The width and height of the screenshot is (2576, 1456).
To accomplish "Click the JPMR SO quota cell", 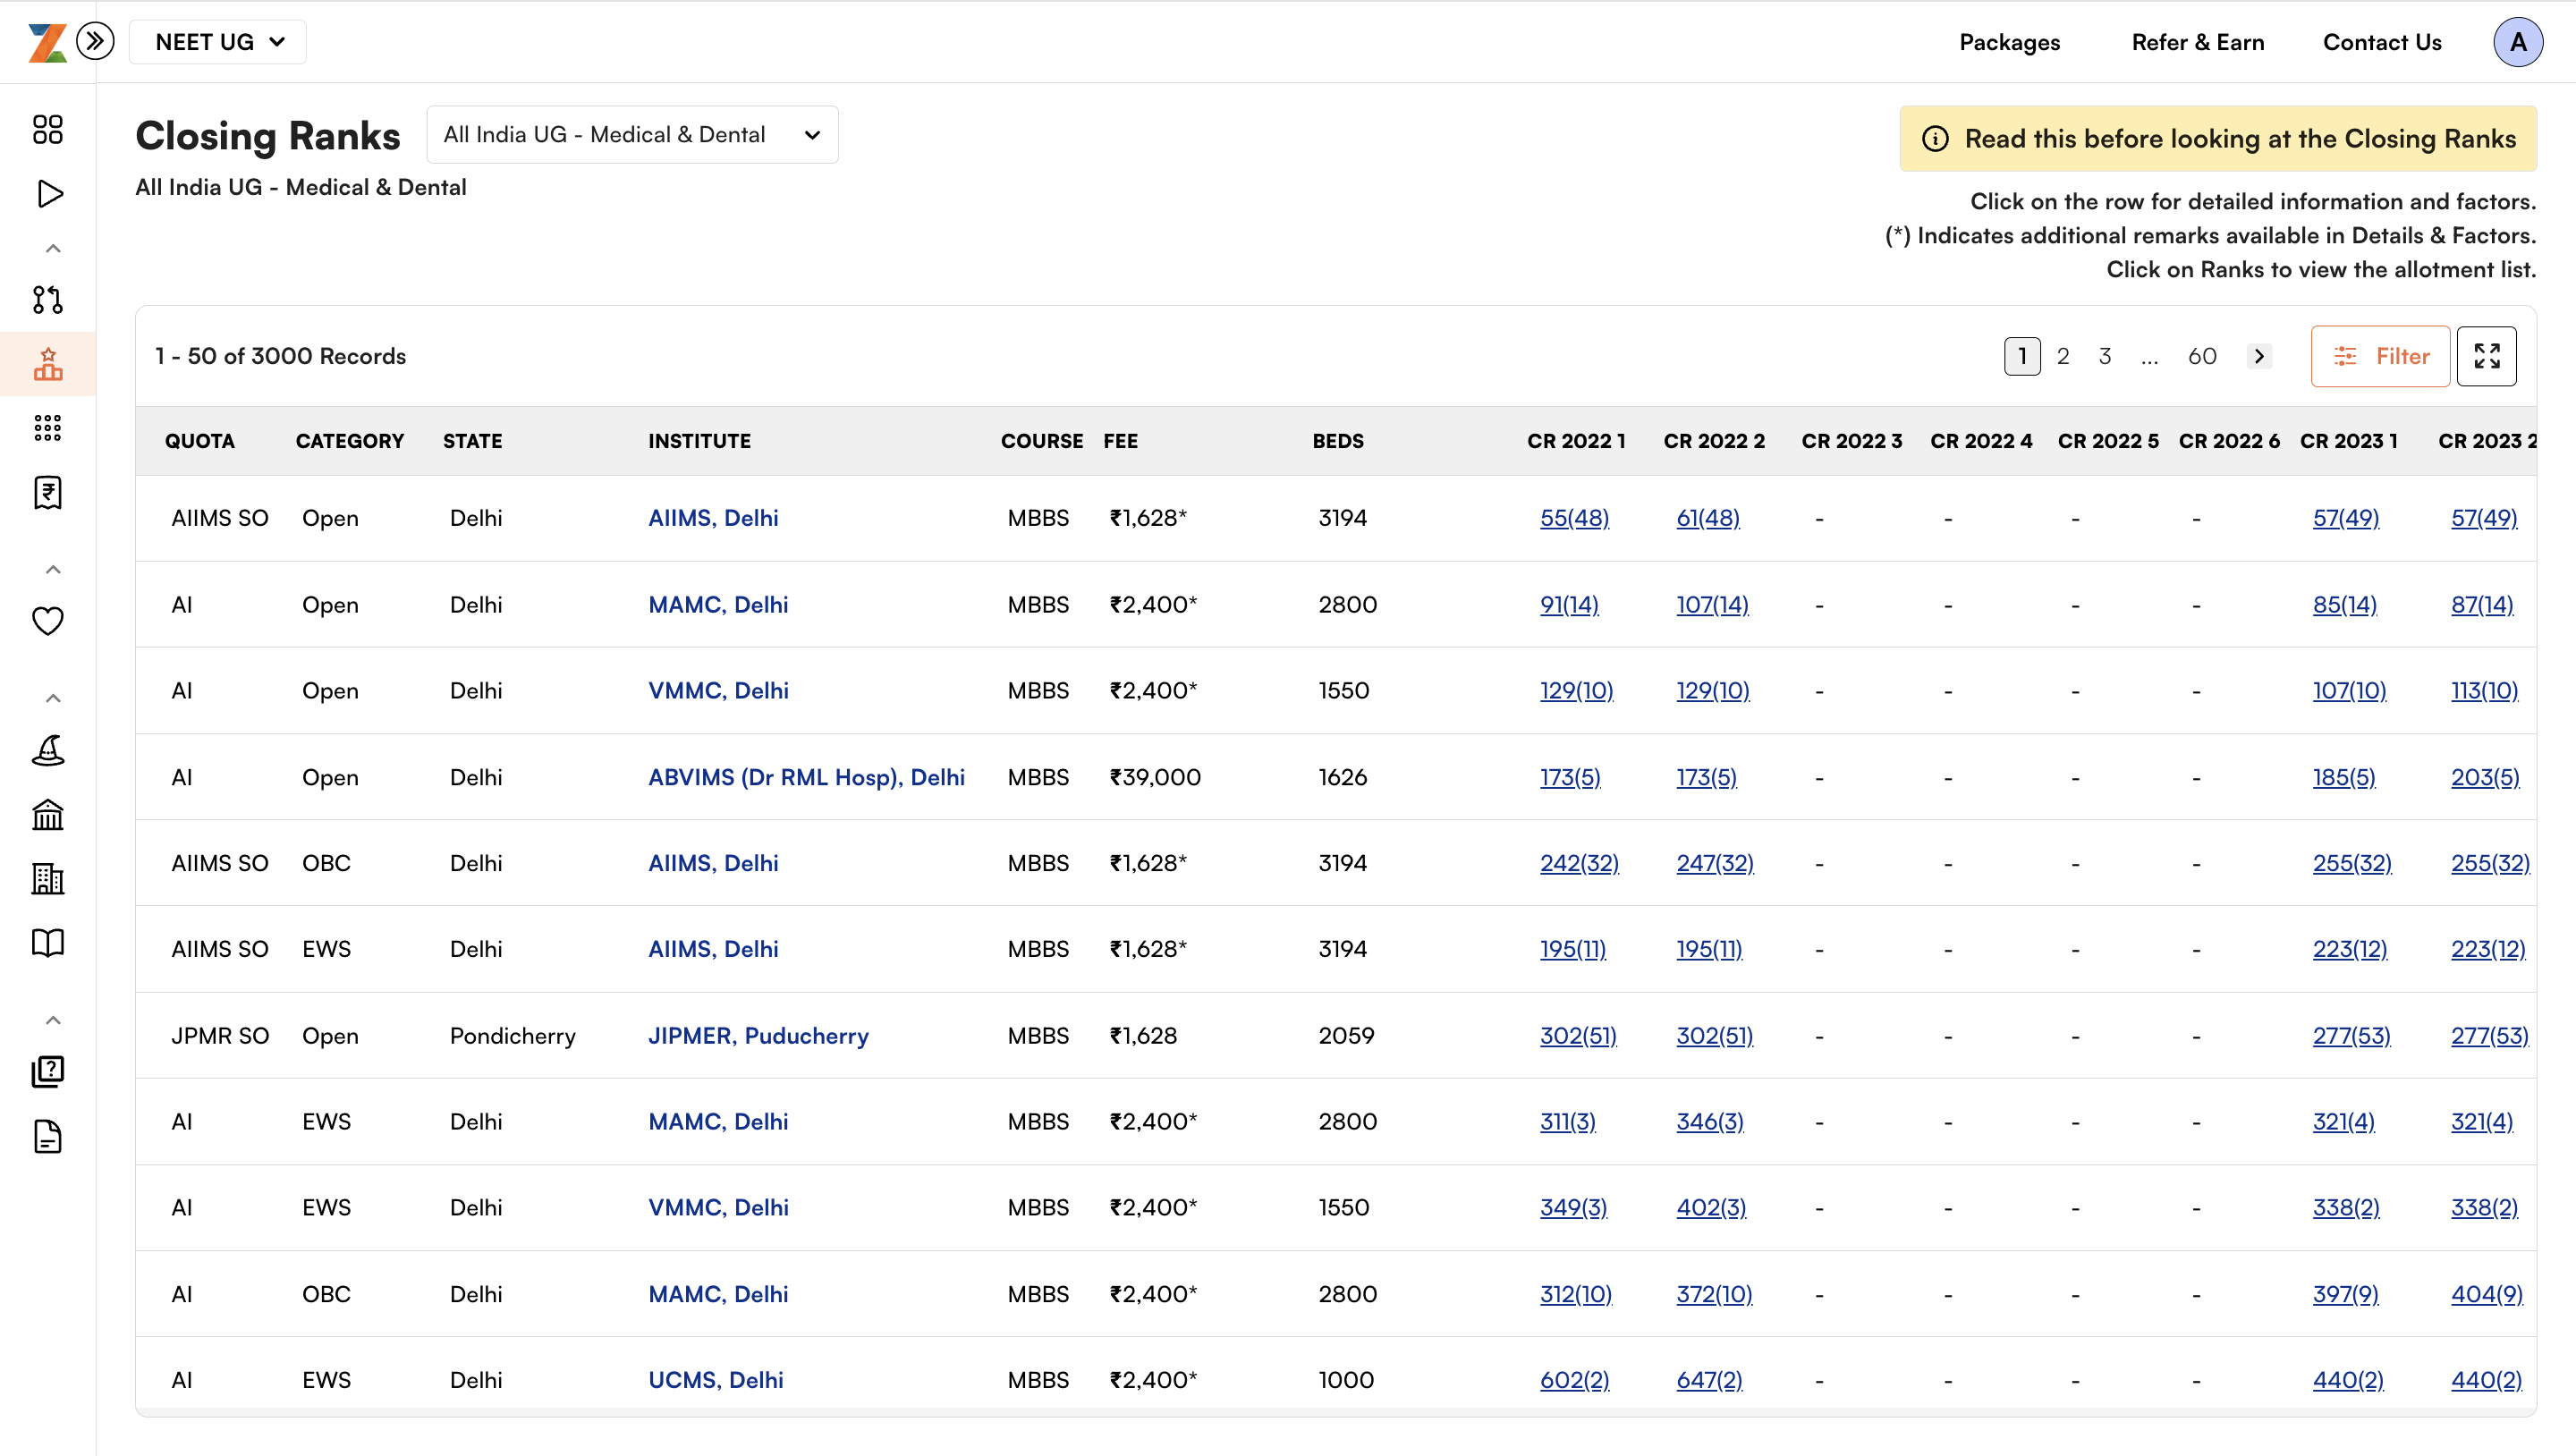I will (x=220, y=1035).
